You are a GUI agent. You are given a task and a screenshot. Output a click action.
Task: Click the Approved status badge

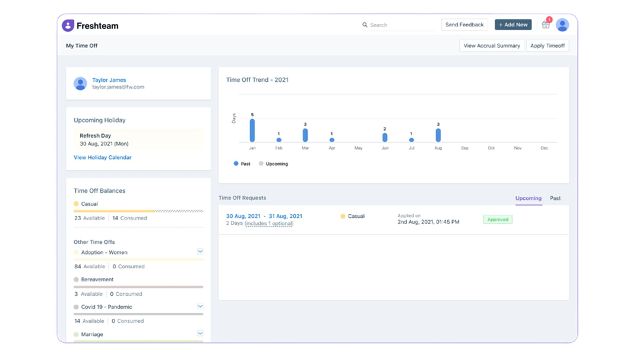click(x=498, y=220)
